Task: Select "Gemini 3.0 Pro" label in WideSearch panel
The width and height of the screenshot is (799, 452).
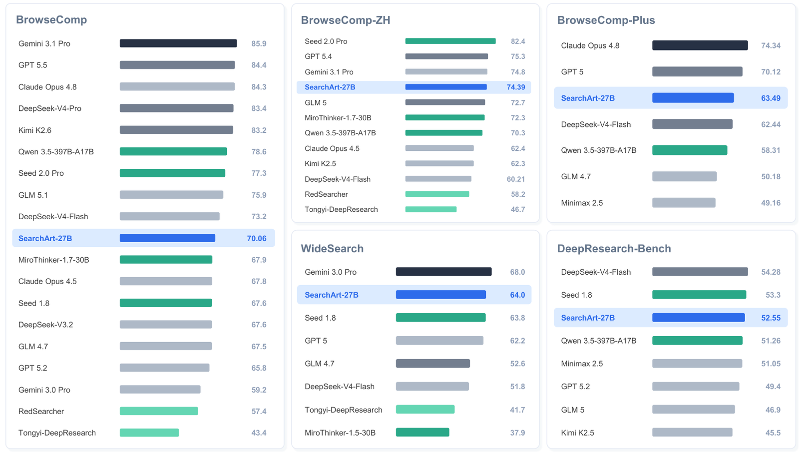Action: pos(331,272)
